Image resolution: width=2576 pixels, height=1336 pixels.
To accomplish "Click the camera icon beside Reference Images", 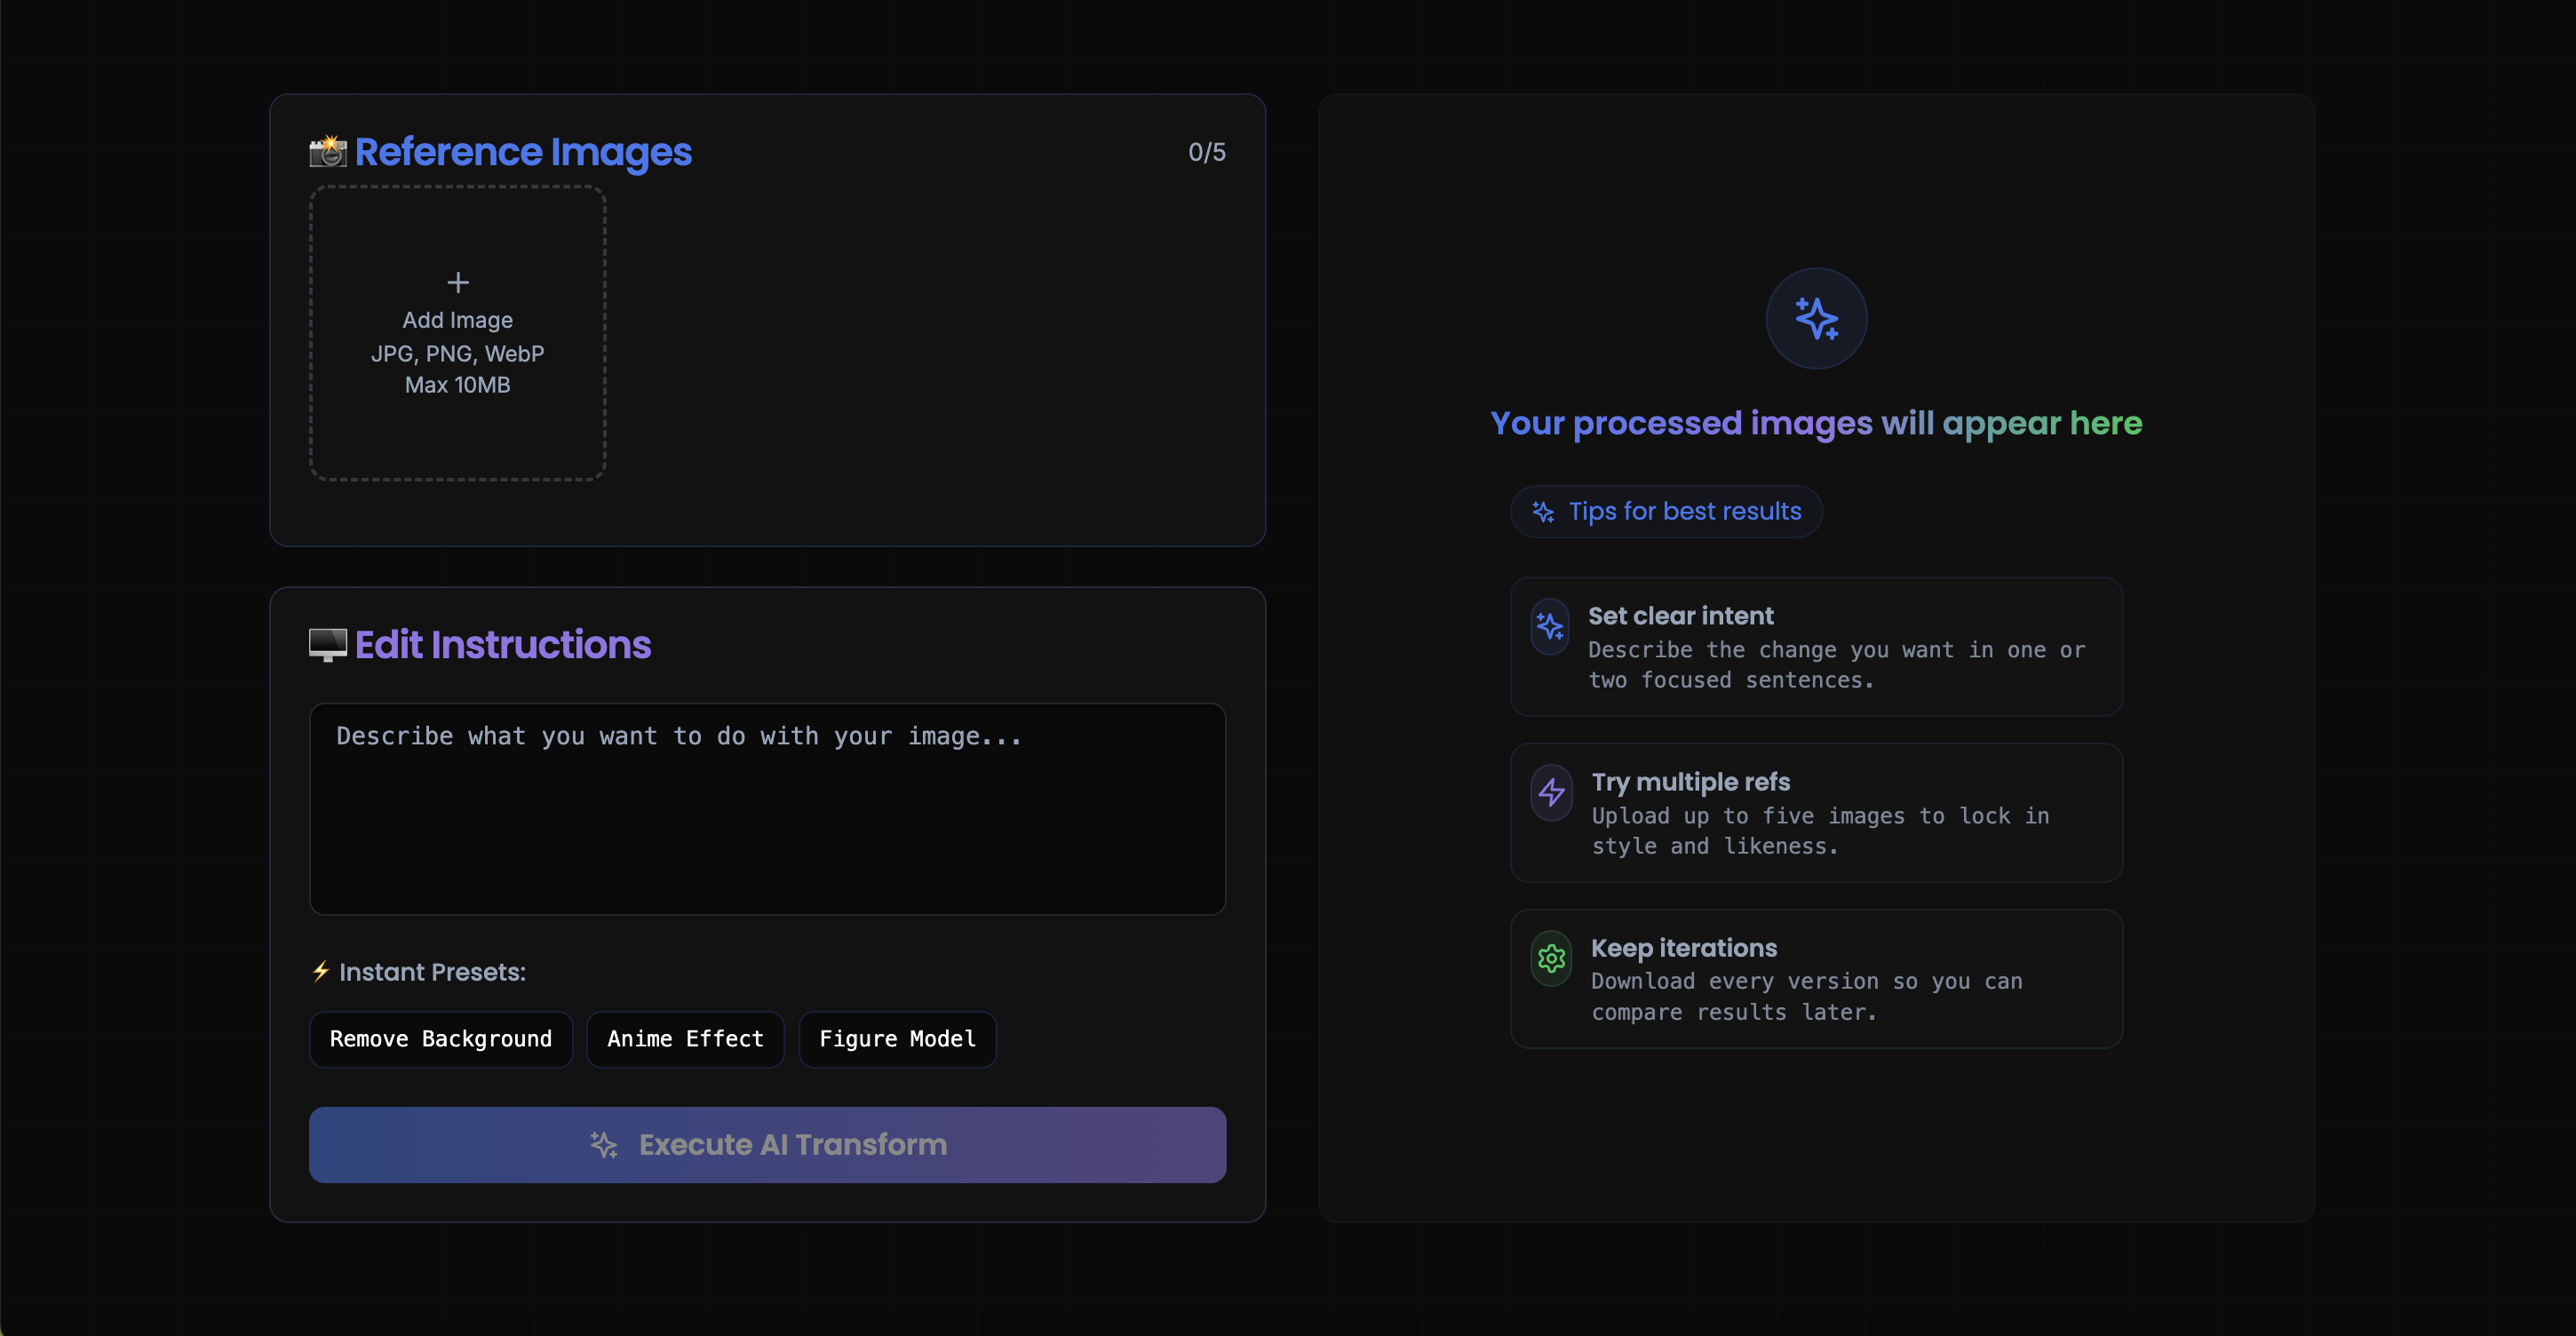I will (x=327, y=152).
